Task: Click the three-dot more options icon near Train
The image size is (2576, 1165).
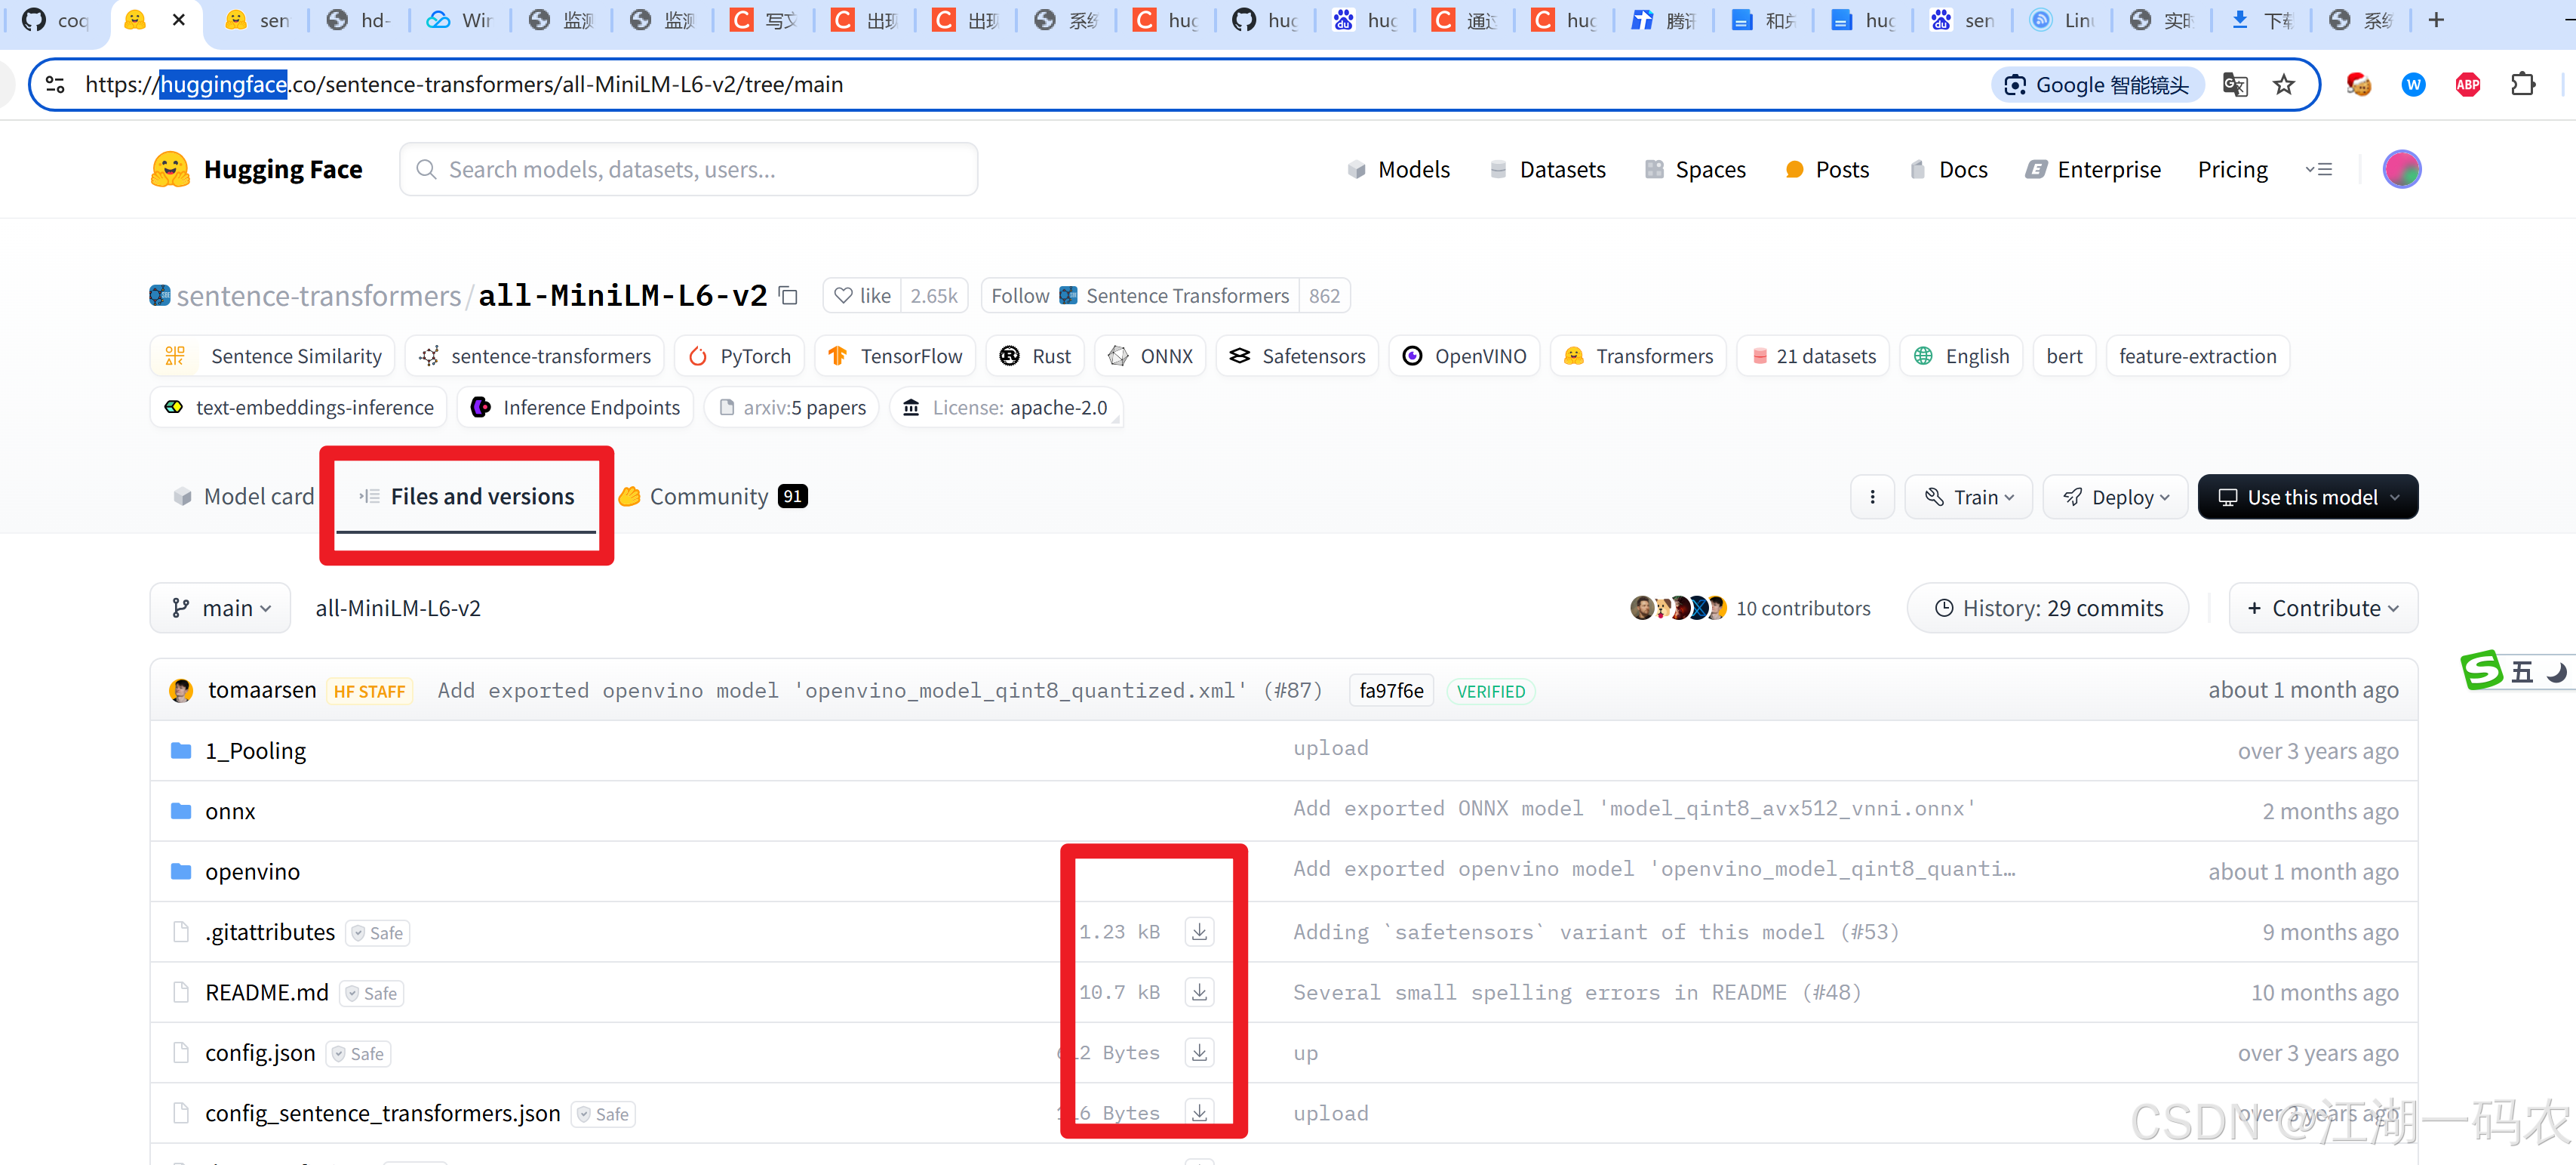Action: tap(1872, 496)
